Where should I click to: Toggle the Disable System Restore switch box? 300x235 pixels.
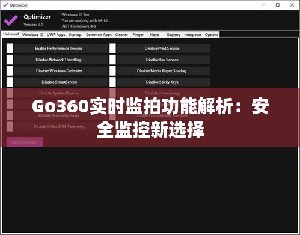tap(10, 93)
